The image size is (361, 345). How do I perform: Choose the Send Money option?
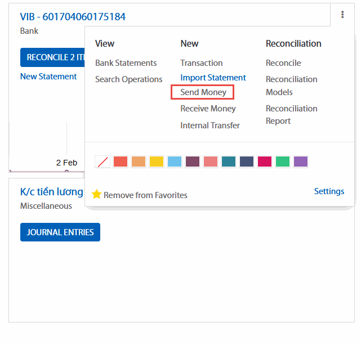pyautogui.click(x=203, y=92)
